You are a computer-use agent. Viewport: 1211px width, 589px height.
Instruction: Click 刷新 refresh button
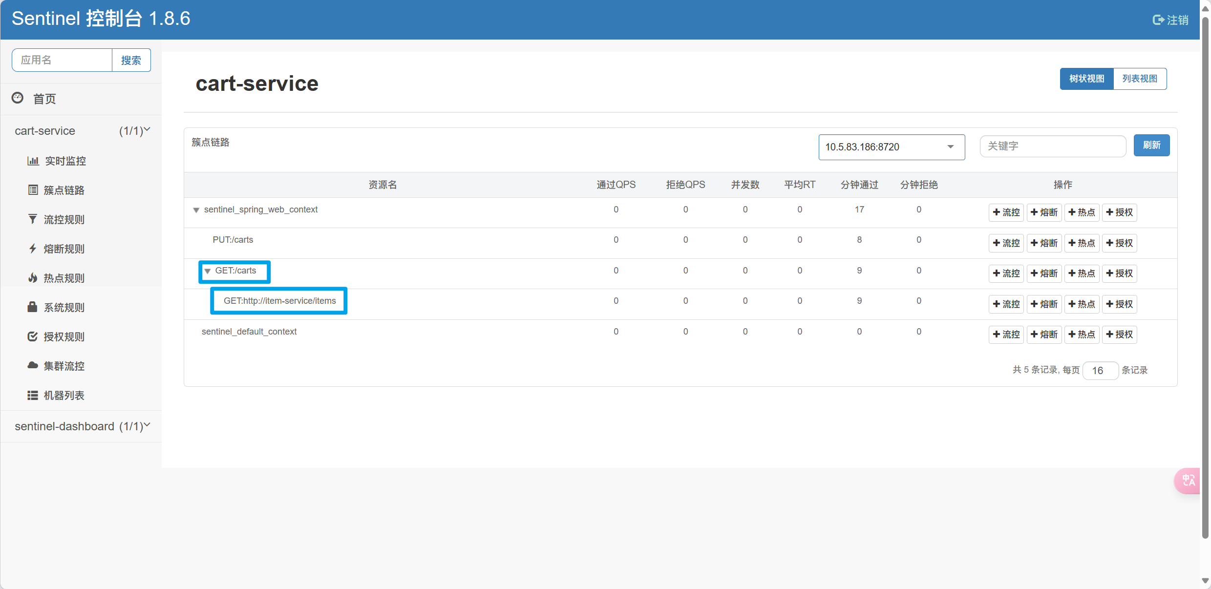coord(1151,146)
